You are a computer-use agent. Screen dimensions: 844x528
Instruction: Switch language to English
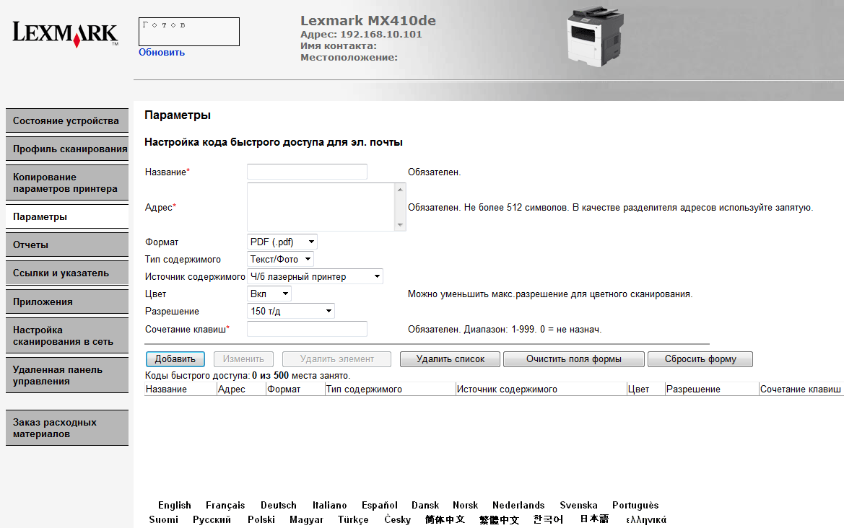[x=175, y=505]
